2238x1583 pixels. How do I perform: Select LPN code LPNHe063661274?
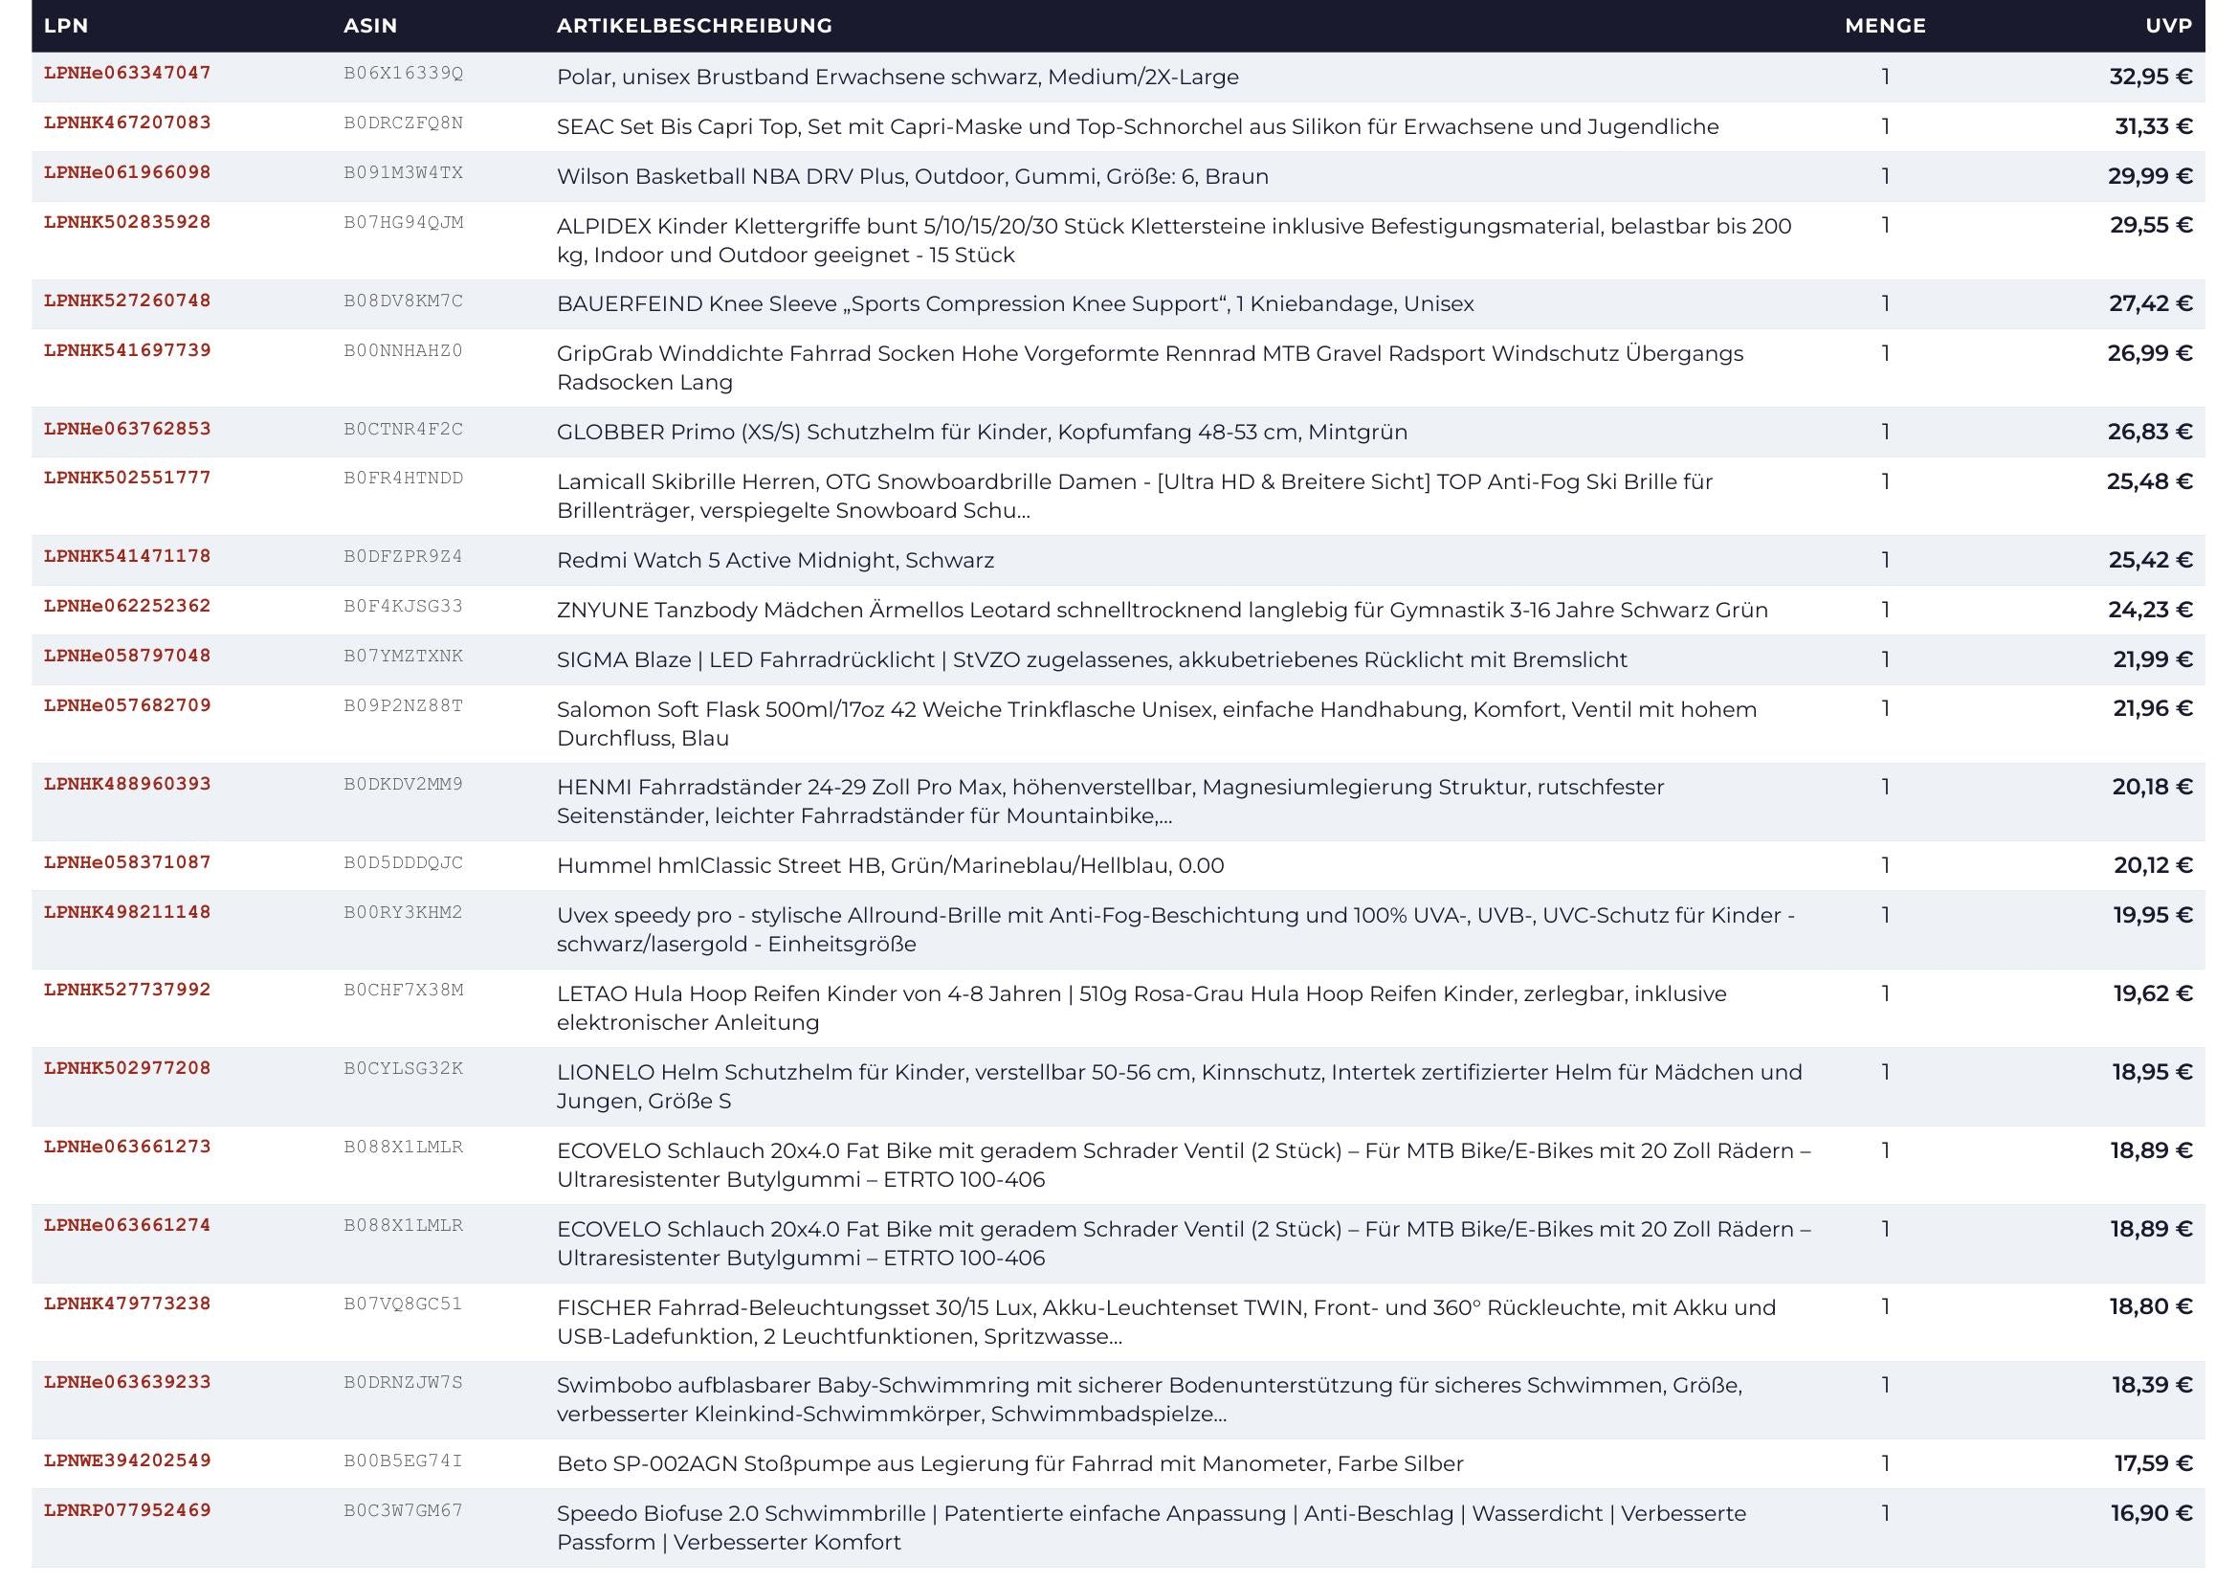click(x=127, y=1225)
